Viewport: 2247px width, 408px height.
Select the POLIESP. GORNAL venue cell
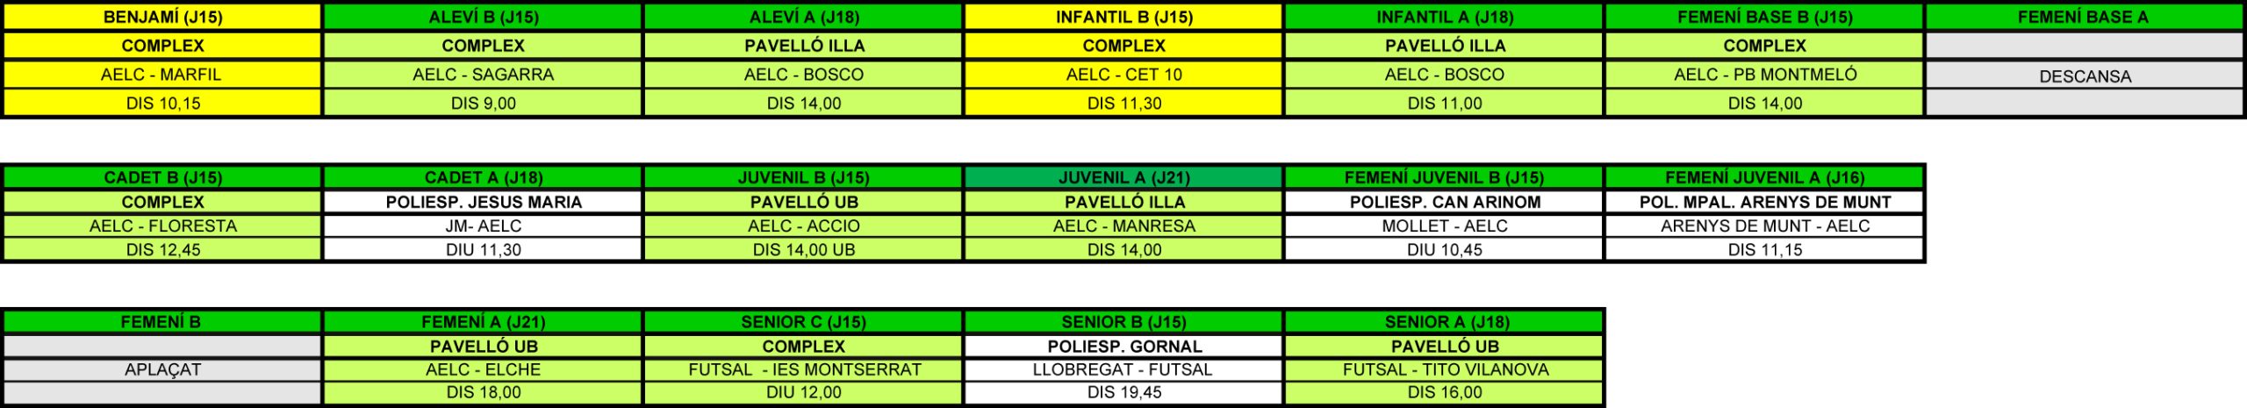tap(1123, 346)
